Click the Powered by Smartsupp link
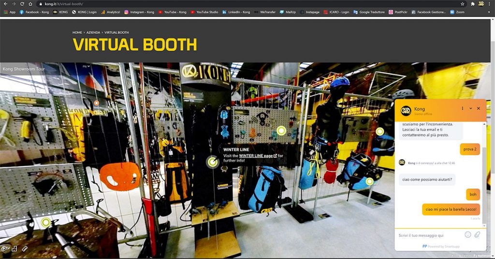The width and height of the screenshot is (495, 259). pos(441,246)
